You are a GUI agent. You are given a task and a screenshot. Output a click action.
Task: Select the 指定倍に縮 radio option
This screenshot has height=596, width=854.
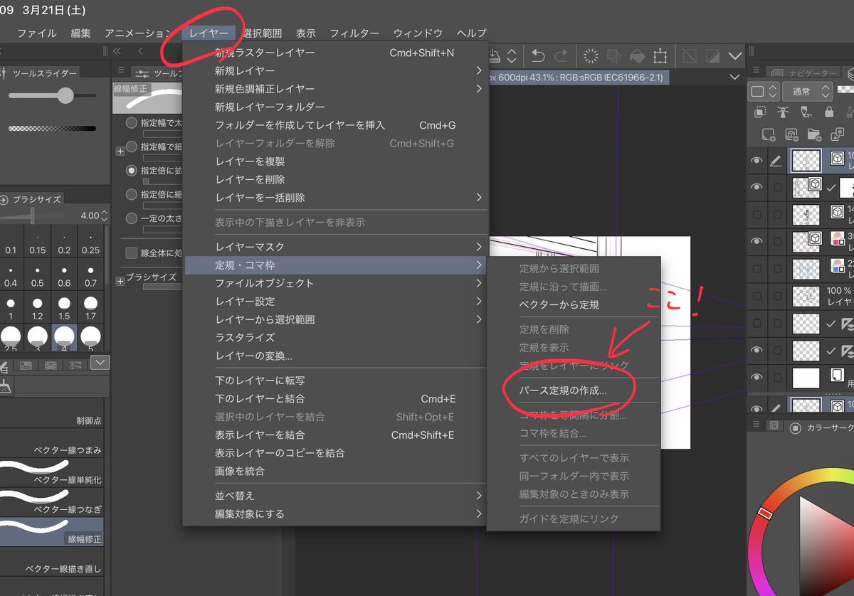[132, 194]
